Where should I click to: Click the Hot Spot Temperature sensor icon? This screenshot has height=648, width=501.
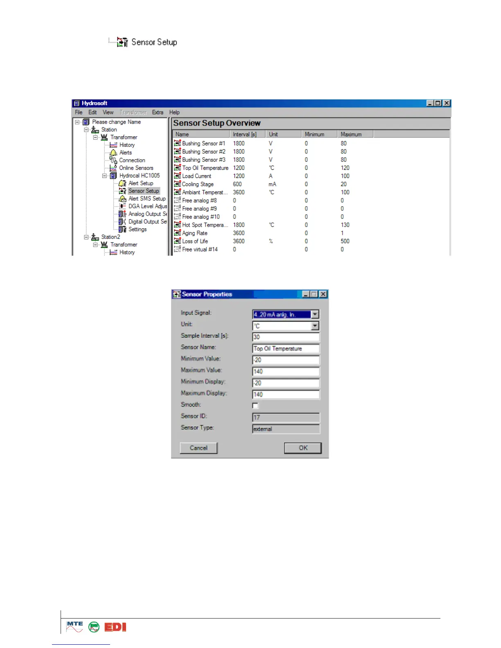click(x=177, y=225)
